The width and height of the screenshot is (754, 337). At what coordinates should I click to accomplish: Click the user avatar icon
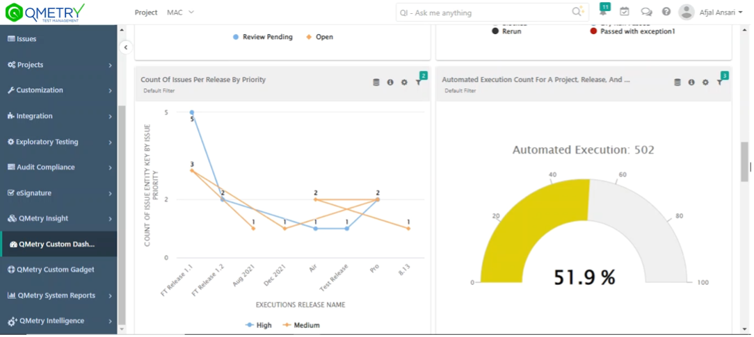(687, 12)
